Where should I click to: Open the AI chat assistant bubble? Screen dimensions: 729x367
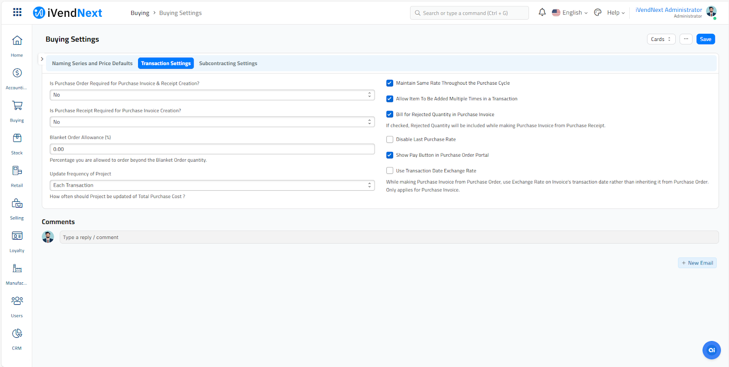pyautogui.click(x=711, y=350)
